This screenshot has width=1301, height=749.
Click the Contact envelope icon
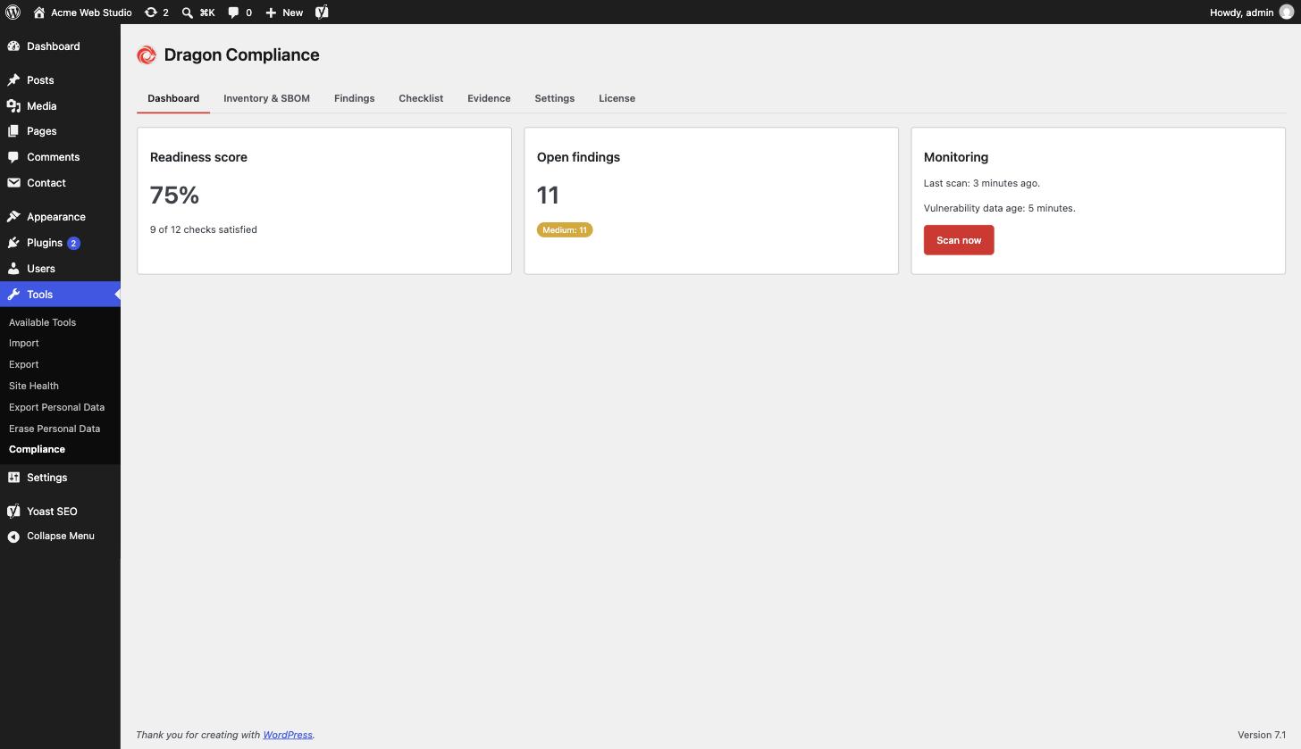click(13, 183)
